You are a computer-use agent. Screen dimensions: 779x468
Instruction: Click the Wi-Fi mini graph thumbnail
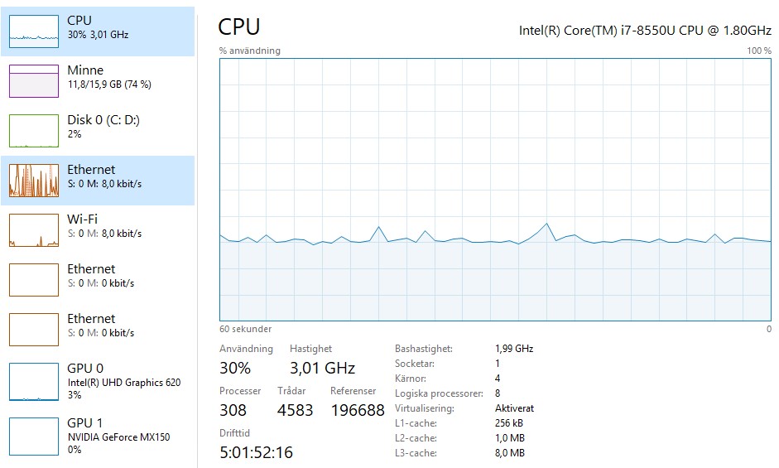pos(34,229)
